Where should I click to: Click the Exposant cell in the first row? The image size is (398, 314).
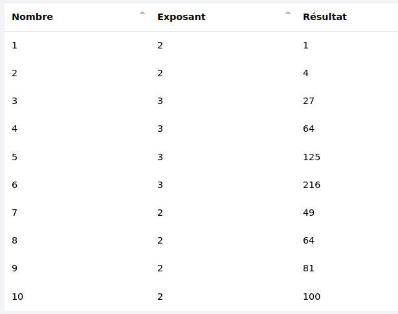(x=160, y=45)
